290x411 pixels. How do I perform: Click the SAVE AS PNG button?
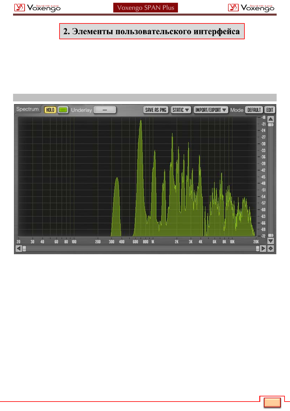click(156, 110)
